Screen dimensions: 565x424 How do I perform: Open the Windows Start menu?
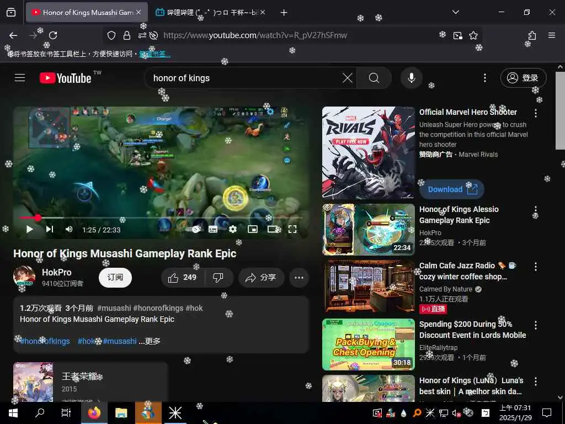[x=13, y=413]
